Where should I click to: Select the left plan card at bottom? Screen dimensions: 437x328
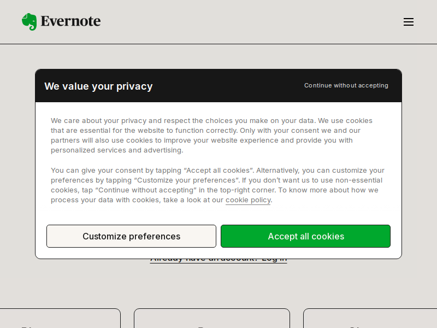60,318
